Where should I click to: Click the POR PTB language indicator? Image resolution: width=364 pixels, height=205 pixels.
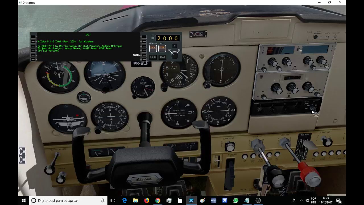coord(313,200)
